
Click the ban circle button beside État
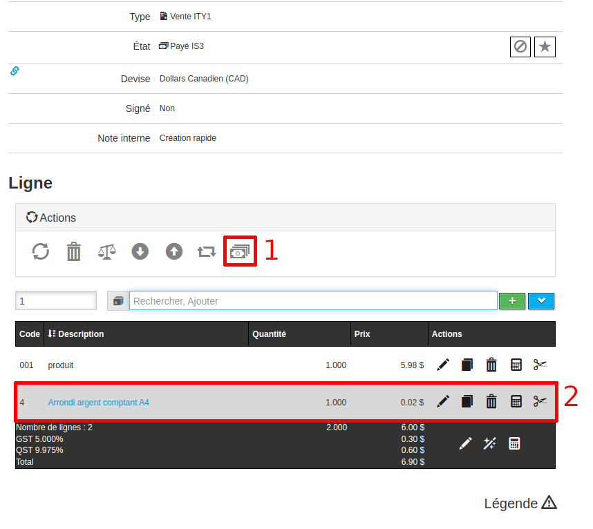(520, 47)
